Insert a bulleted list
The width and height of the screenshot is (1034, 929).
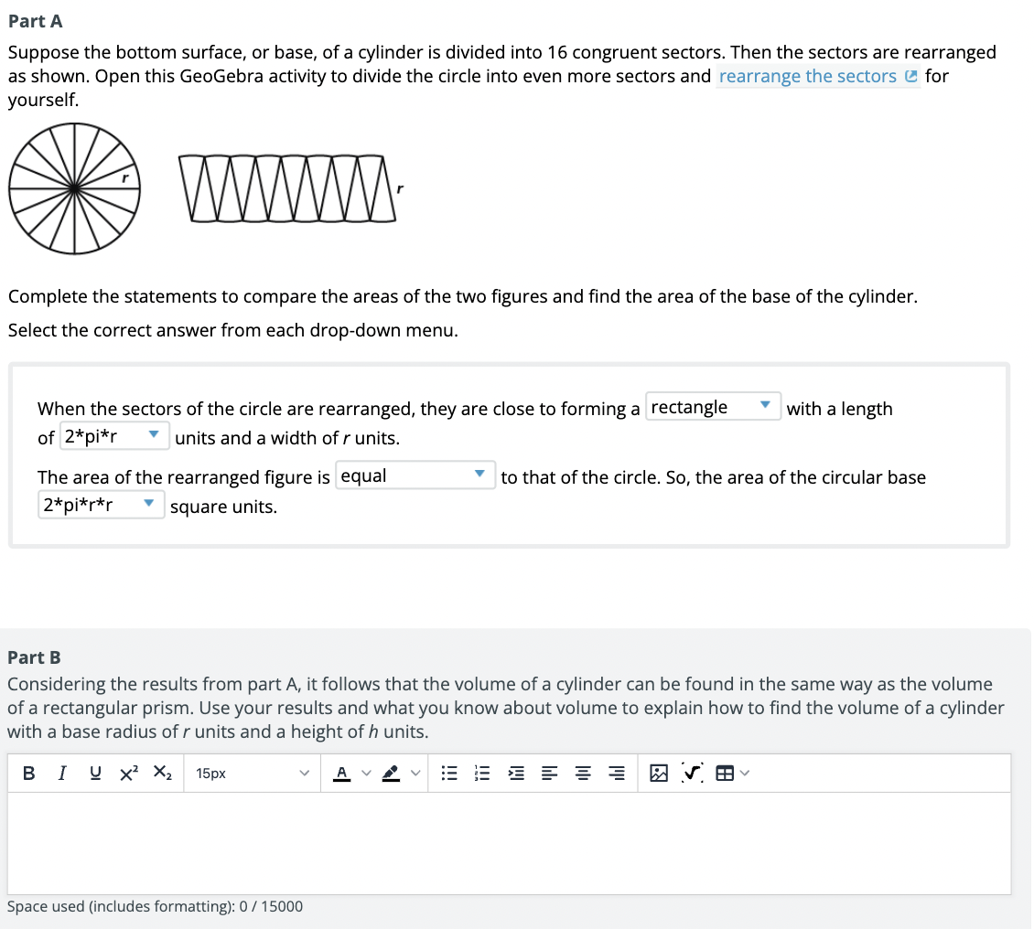[449, 773]
